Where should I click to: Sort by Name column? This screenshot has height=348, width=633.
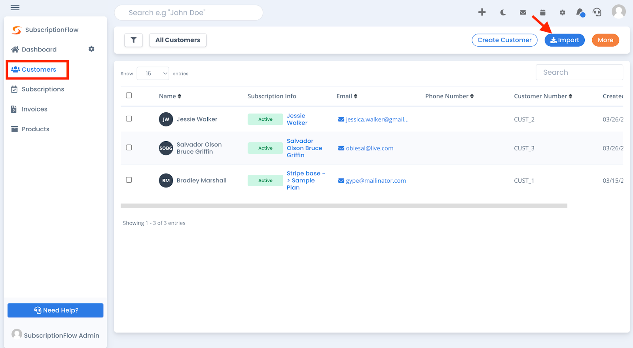[x=170, y=96]
